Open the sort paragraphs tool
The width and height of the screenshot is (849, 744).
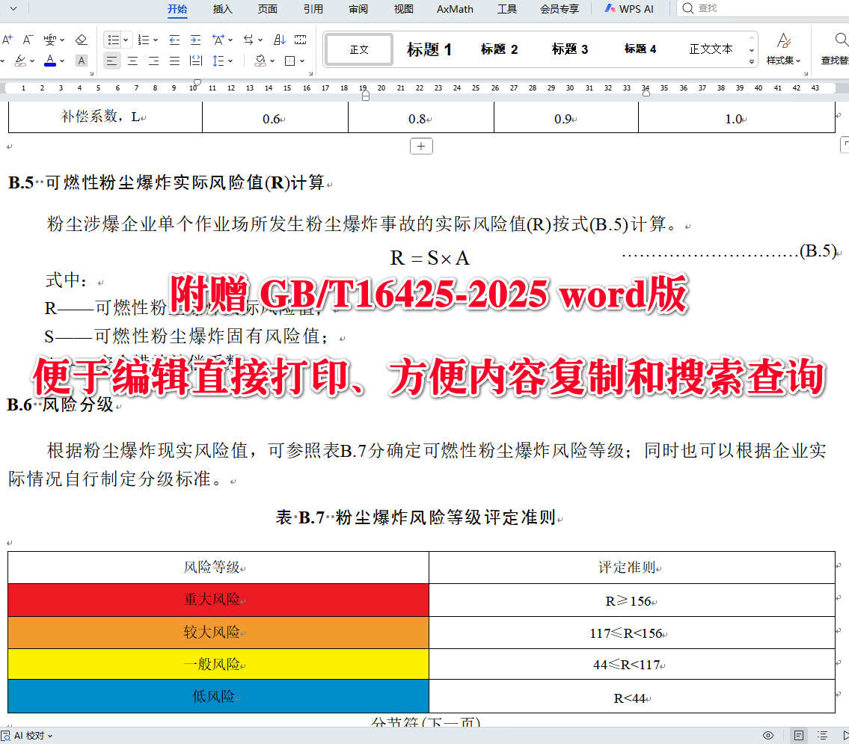pos(278,40)
